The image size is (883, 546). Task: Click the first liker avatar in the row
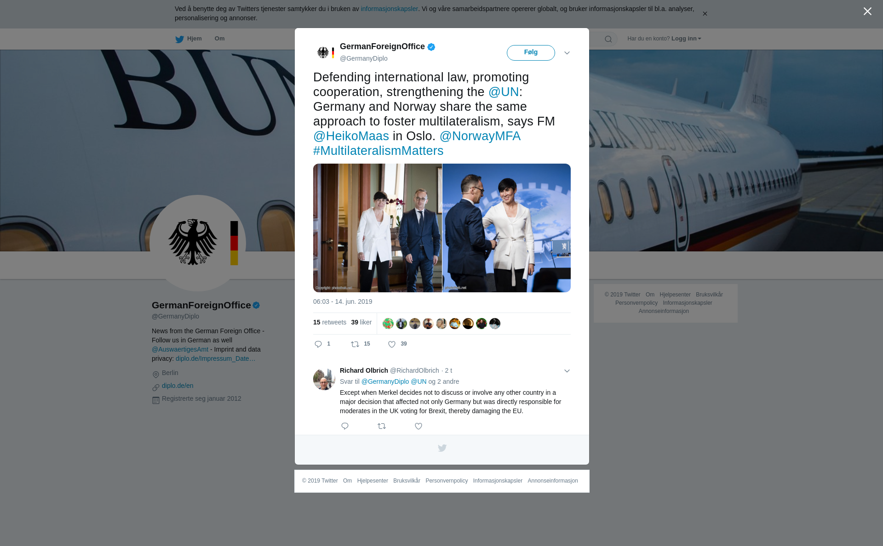(x=388, y=324)
